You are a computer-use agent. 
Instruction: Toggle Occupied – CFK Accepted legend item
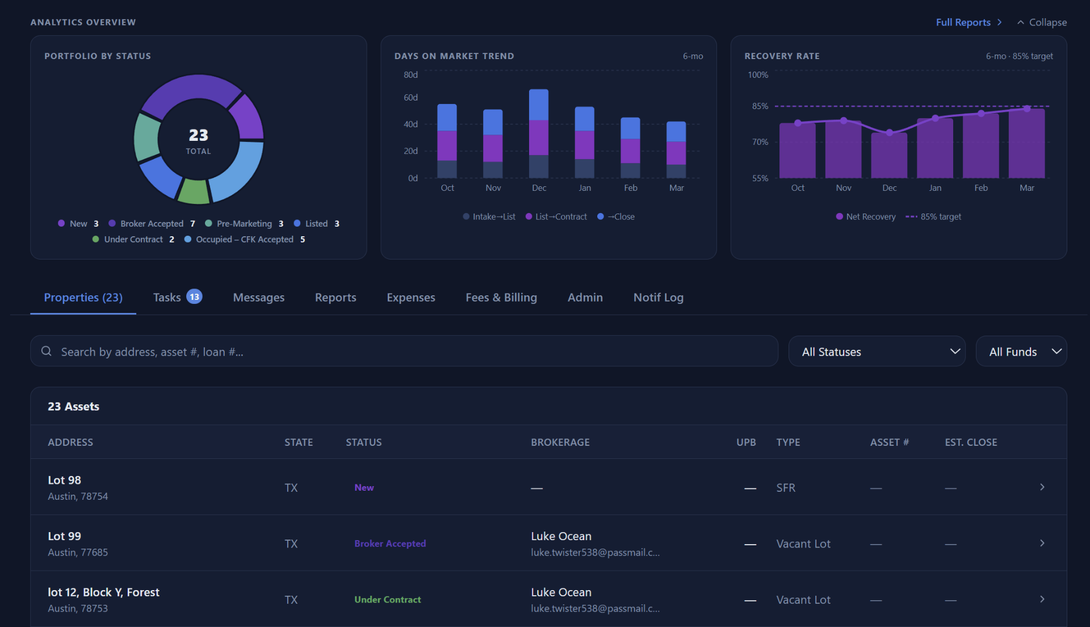[x=245, y=240]
